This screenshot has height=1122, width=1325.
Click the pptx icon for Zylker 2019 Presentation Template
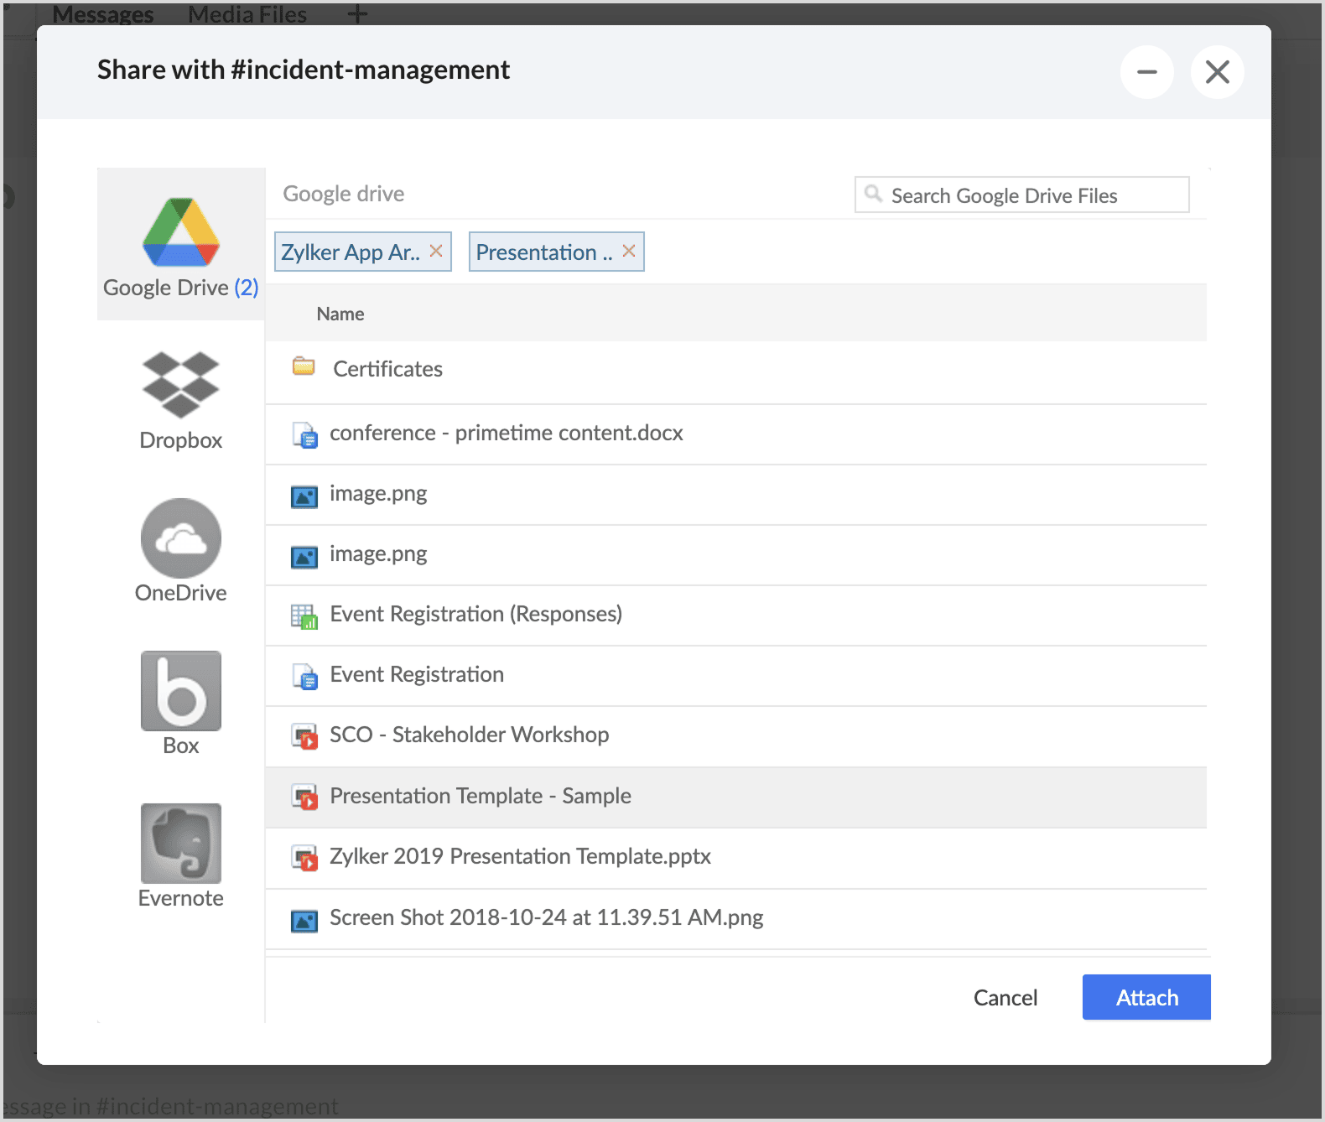point(304,858)
